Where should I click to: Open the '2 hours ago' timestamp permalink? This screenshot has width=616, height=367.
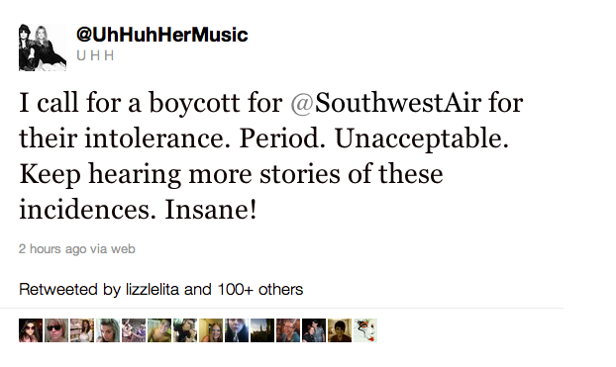[x=52, y=249]
